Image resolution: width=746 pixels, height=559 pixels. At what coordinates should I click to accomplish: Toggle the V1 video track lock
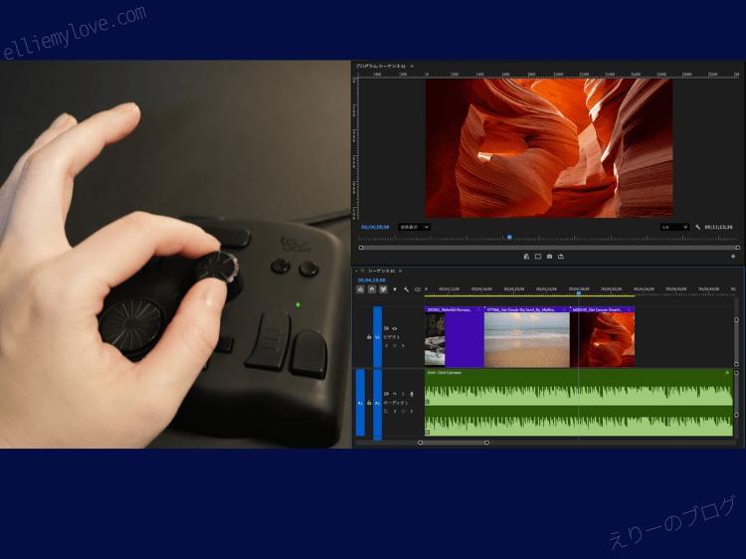click(x=369, y=337)
